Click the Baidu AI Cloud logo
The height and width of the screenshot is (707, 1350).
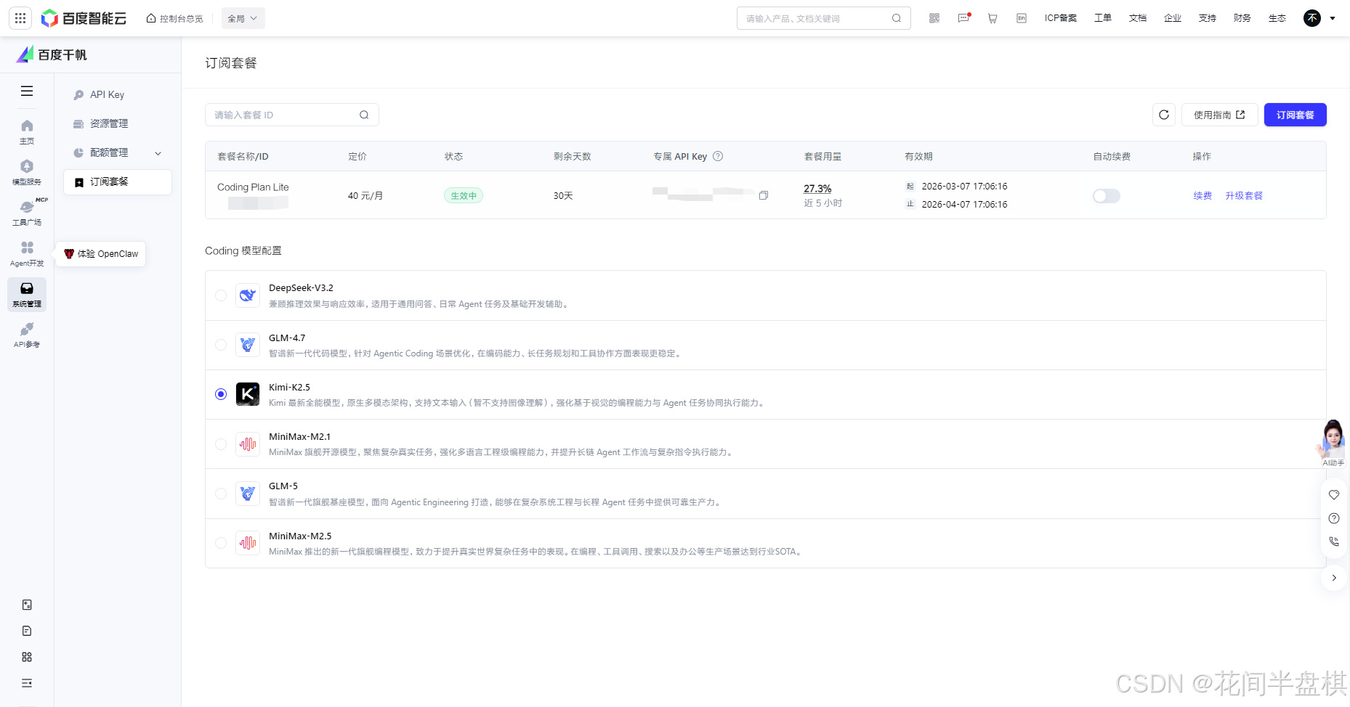pos(84,18)
